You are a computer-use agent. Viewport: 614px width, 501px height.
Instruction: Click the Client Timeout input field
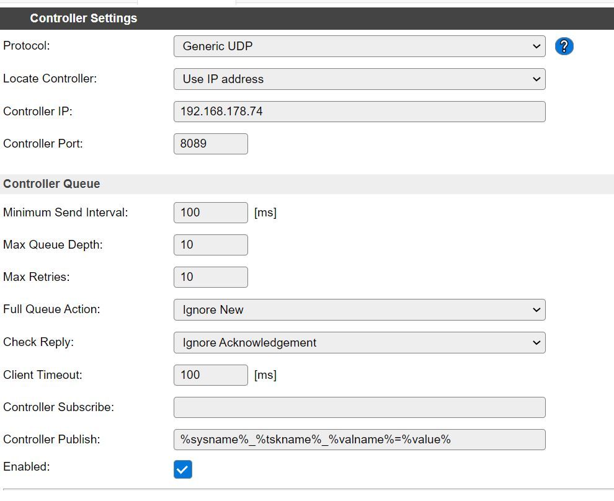click(210, 375)
